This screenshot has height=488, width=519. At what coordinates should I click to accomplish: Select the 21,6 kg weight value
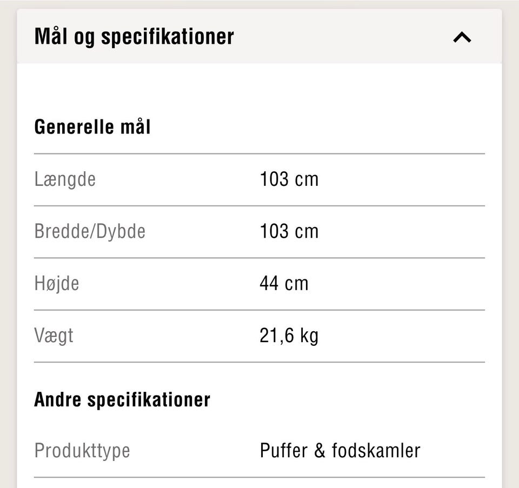[x=290, y=335]
